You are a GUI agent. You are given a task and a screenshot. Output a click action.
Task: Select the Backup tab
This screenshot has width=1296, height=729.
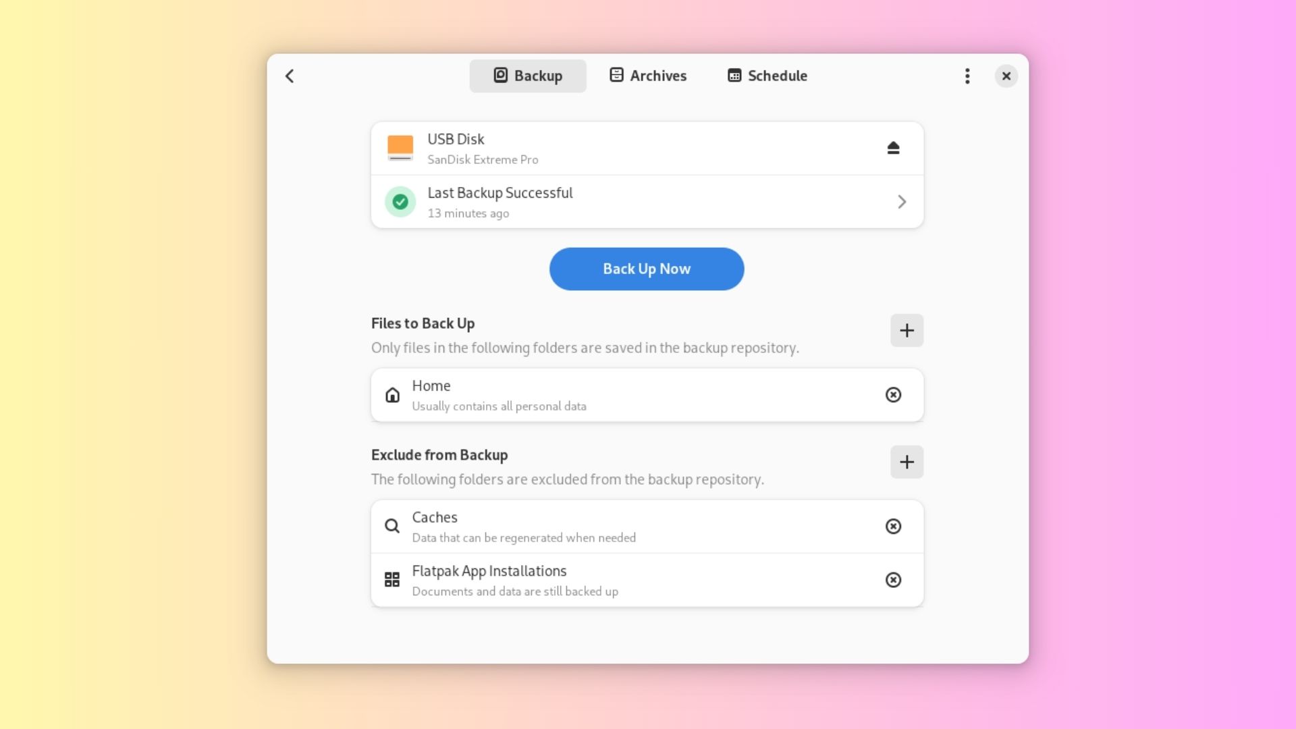[528, 76]
